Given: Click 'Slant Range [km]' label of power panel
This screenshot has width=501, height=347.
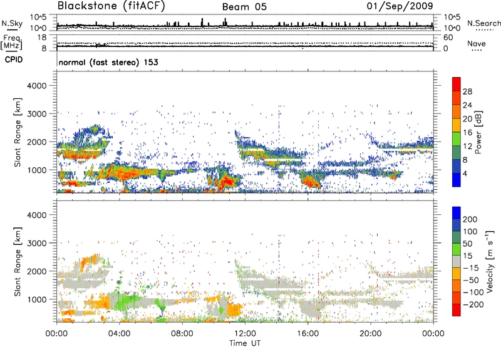Looking at the screenshot, I should point(18,132).
